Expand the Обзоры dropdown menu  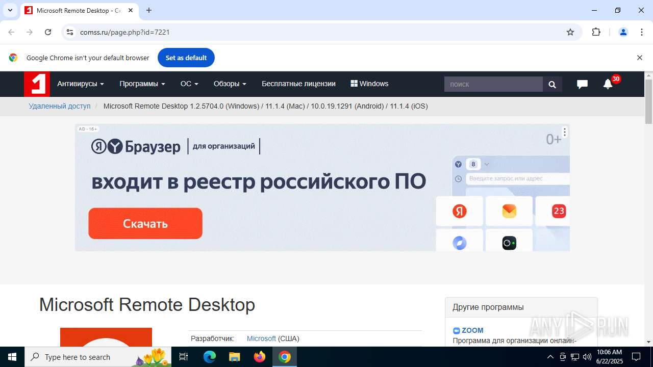[230, 84]
